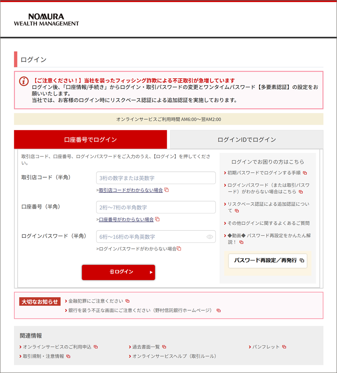Click the info icon in warning notice
337x373 pixels.
pos(24,81)
